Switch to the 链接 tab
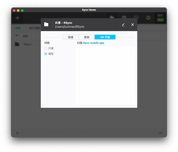Screen dimensions: 178x152 point(71,37)
